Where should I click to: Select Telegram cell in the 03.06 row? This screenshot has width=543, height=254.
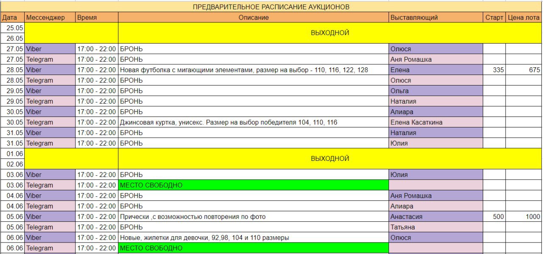[x=50, y=185]
